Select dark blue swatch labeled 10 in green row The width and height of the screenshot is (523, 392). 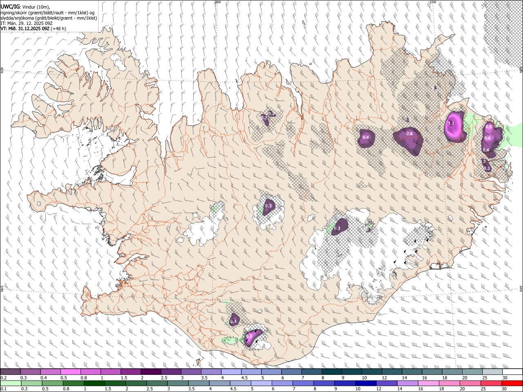pos(366,383)
